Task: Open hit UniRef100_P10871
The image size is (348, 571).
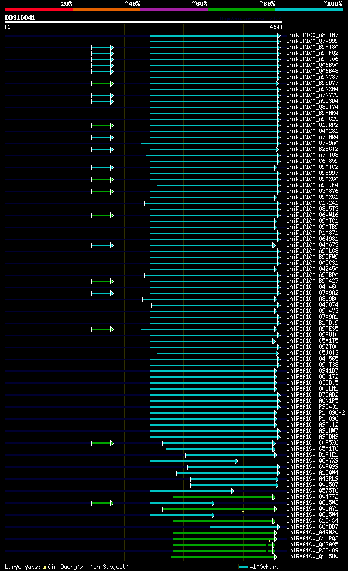Action: (x=312, y=233)
